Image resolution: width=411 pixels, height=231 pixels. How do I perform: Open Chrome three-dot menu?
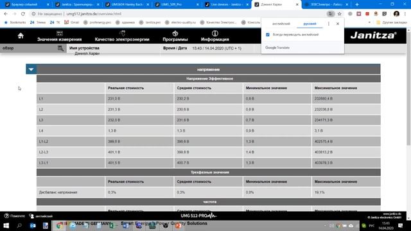405,13
